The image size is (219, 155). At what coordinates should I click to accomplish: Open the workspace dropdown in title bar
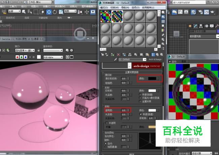click(39, 2)
